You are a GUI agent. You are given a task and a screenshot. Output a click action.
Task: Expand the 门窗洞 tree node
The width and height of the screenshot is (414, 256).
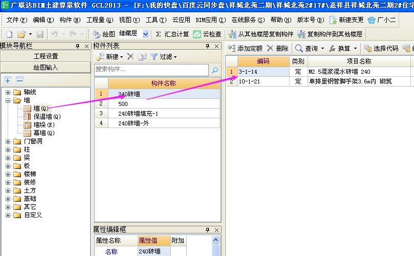[8, 141]
